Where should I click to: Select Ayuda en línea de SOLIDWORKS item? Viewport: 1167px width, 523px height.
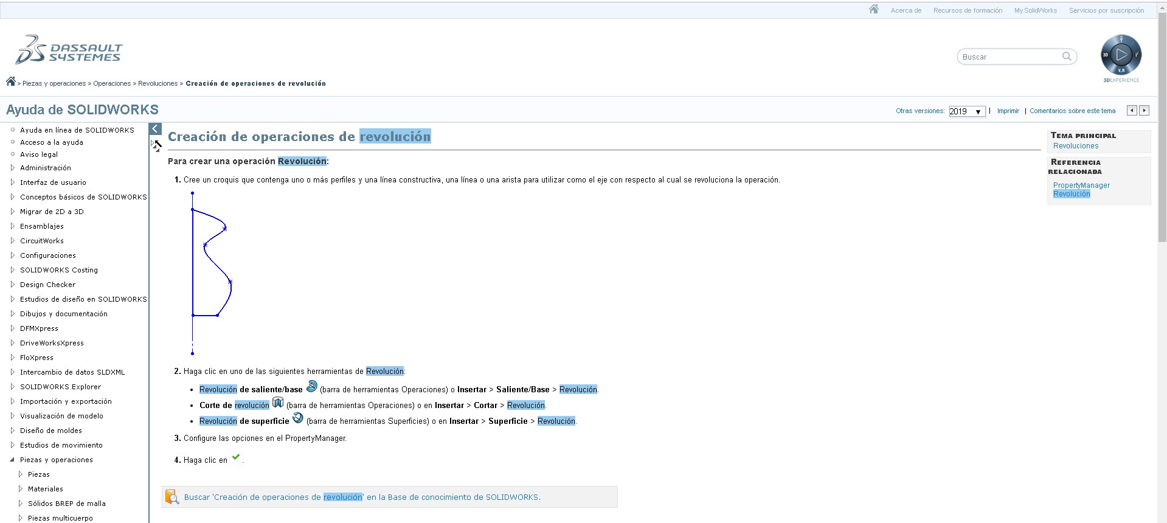[x=77, y=130]
